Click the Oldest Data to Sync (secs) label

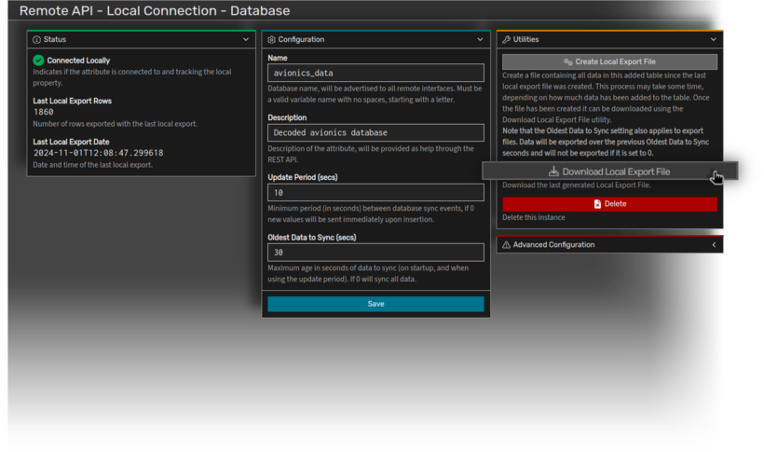[312, 238]
